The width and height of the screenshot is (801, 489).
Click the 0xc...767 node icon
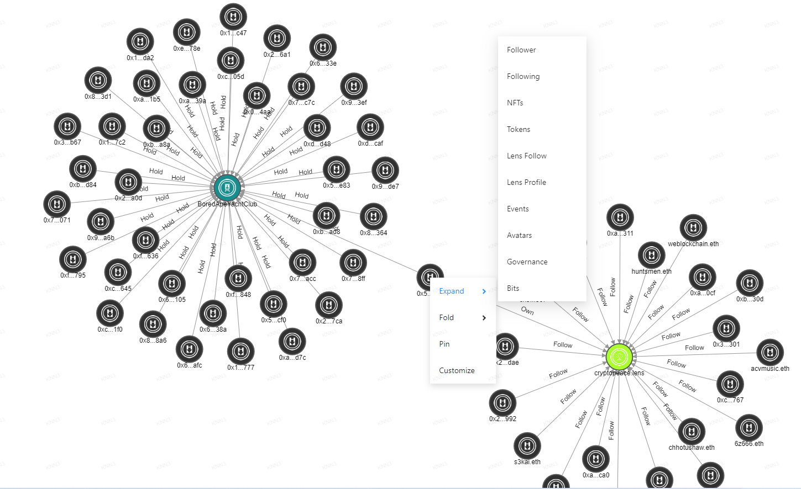point(730,384)
